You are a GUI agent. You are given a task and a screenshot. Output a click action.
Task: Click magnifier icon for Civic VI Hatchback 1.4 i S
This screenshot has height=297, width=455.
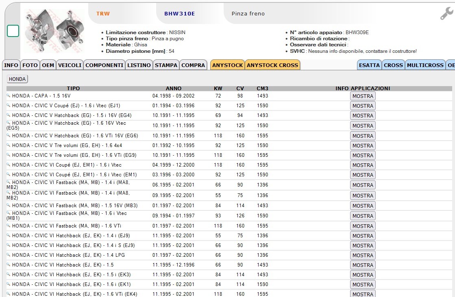pyautogui.click(x=9, y=245)
